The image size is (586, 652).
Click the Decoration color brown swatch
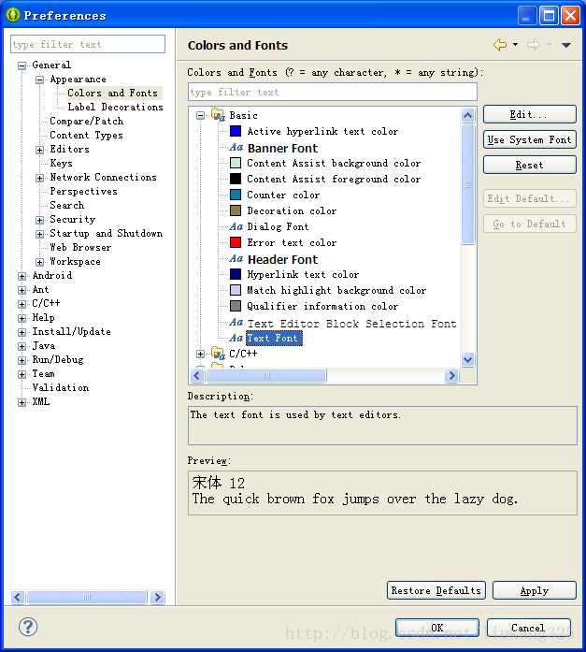point(236,210)
